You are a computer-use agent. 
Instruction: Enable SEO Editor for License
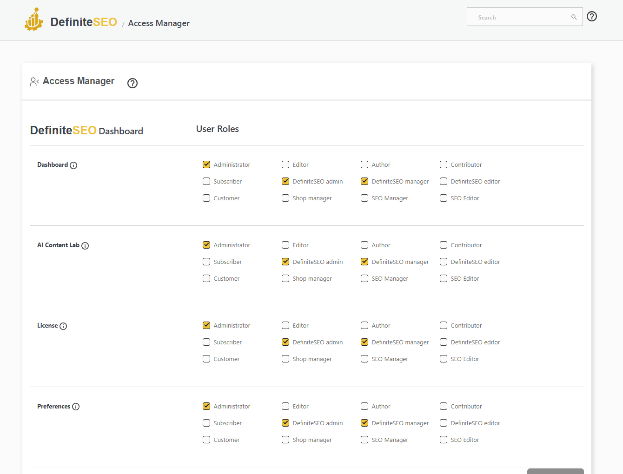point(444,359)
